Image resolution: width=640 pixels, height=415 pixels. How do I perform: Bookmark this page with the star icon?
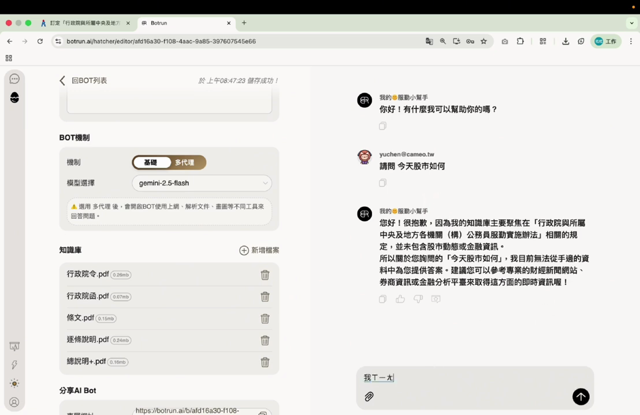coord(483,41)
